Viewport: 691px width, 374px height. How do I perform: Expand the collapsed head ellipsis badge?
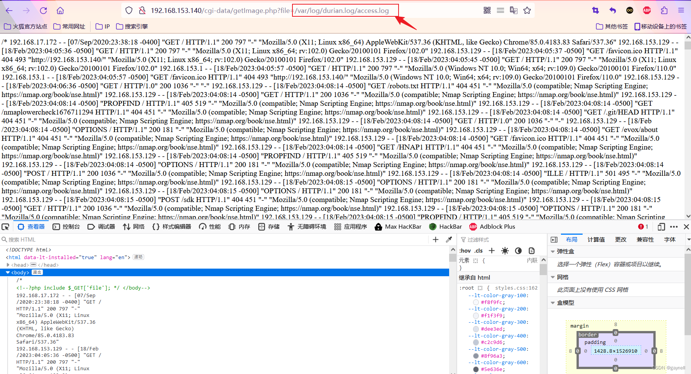pos(33,264)
